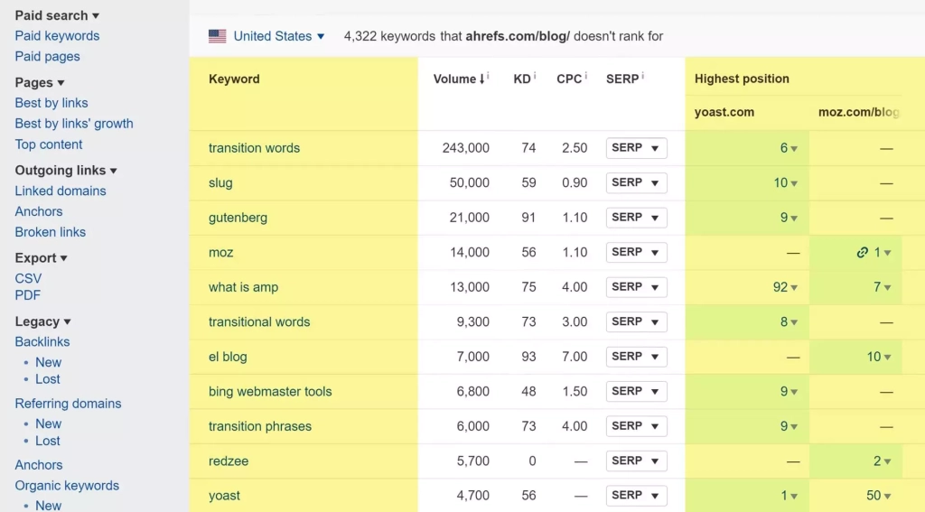Open Paid keywords report
The height and width of the screenshot is (512, 925).
pos(57,36)
